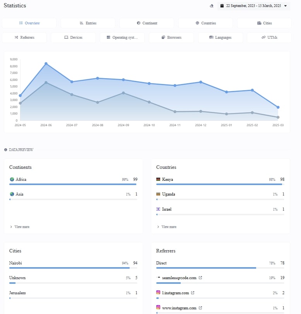
Task: Select the Operating systems tab
Action: click(x=122, y=38)
